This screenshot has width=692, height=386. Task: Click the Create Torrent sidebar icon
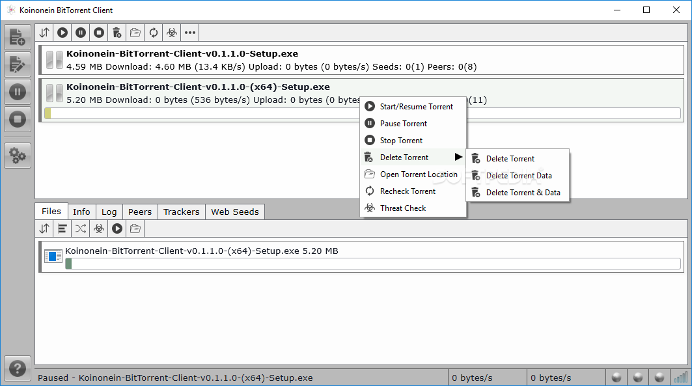click(x=18, y=64)
